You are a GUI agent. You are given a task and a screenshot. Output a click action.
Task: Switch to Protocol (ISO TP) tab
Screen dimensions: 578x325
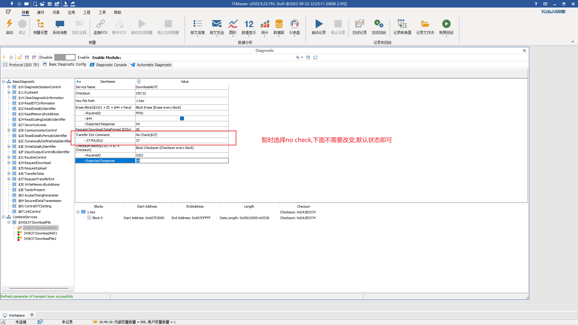point(21,65)
